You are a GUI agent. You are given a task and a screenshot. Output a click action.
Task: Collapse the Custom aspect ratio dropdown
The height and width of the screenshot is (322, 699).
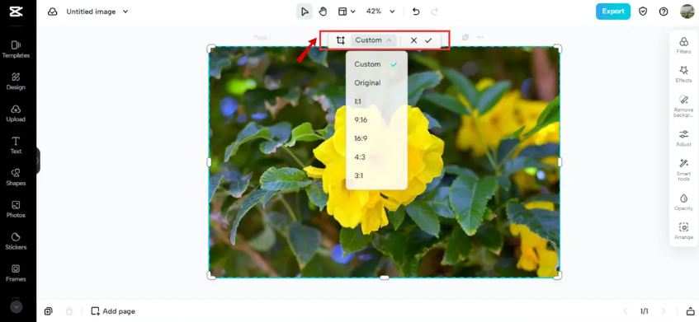pyautogui.click(x=374, y=40)
